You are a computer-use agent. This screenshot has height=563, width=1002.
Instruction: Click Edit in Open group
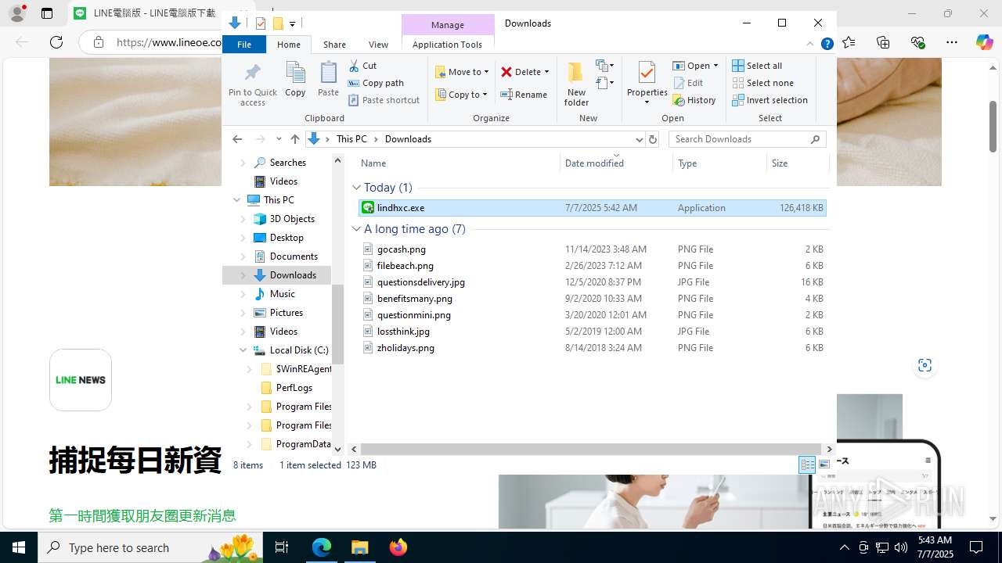click(688, 83)
